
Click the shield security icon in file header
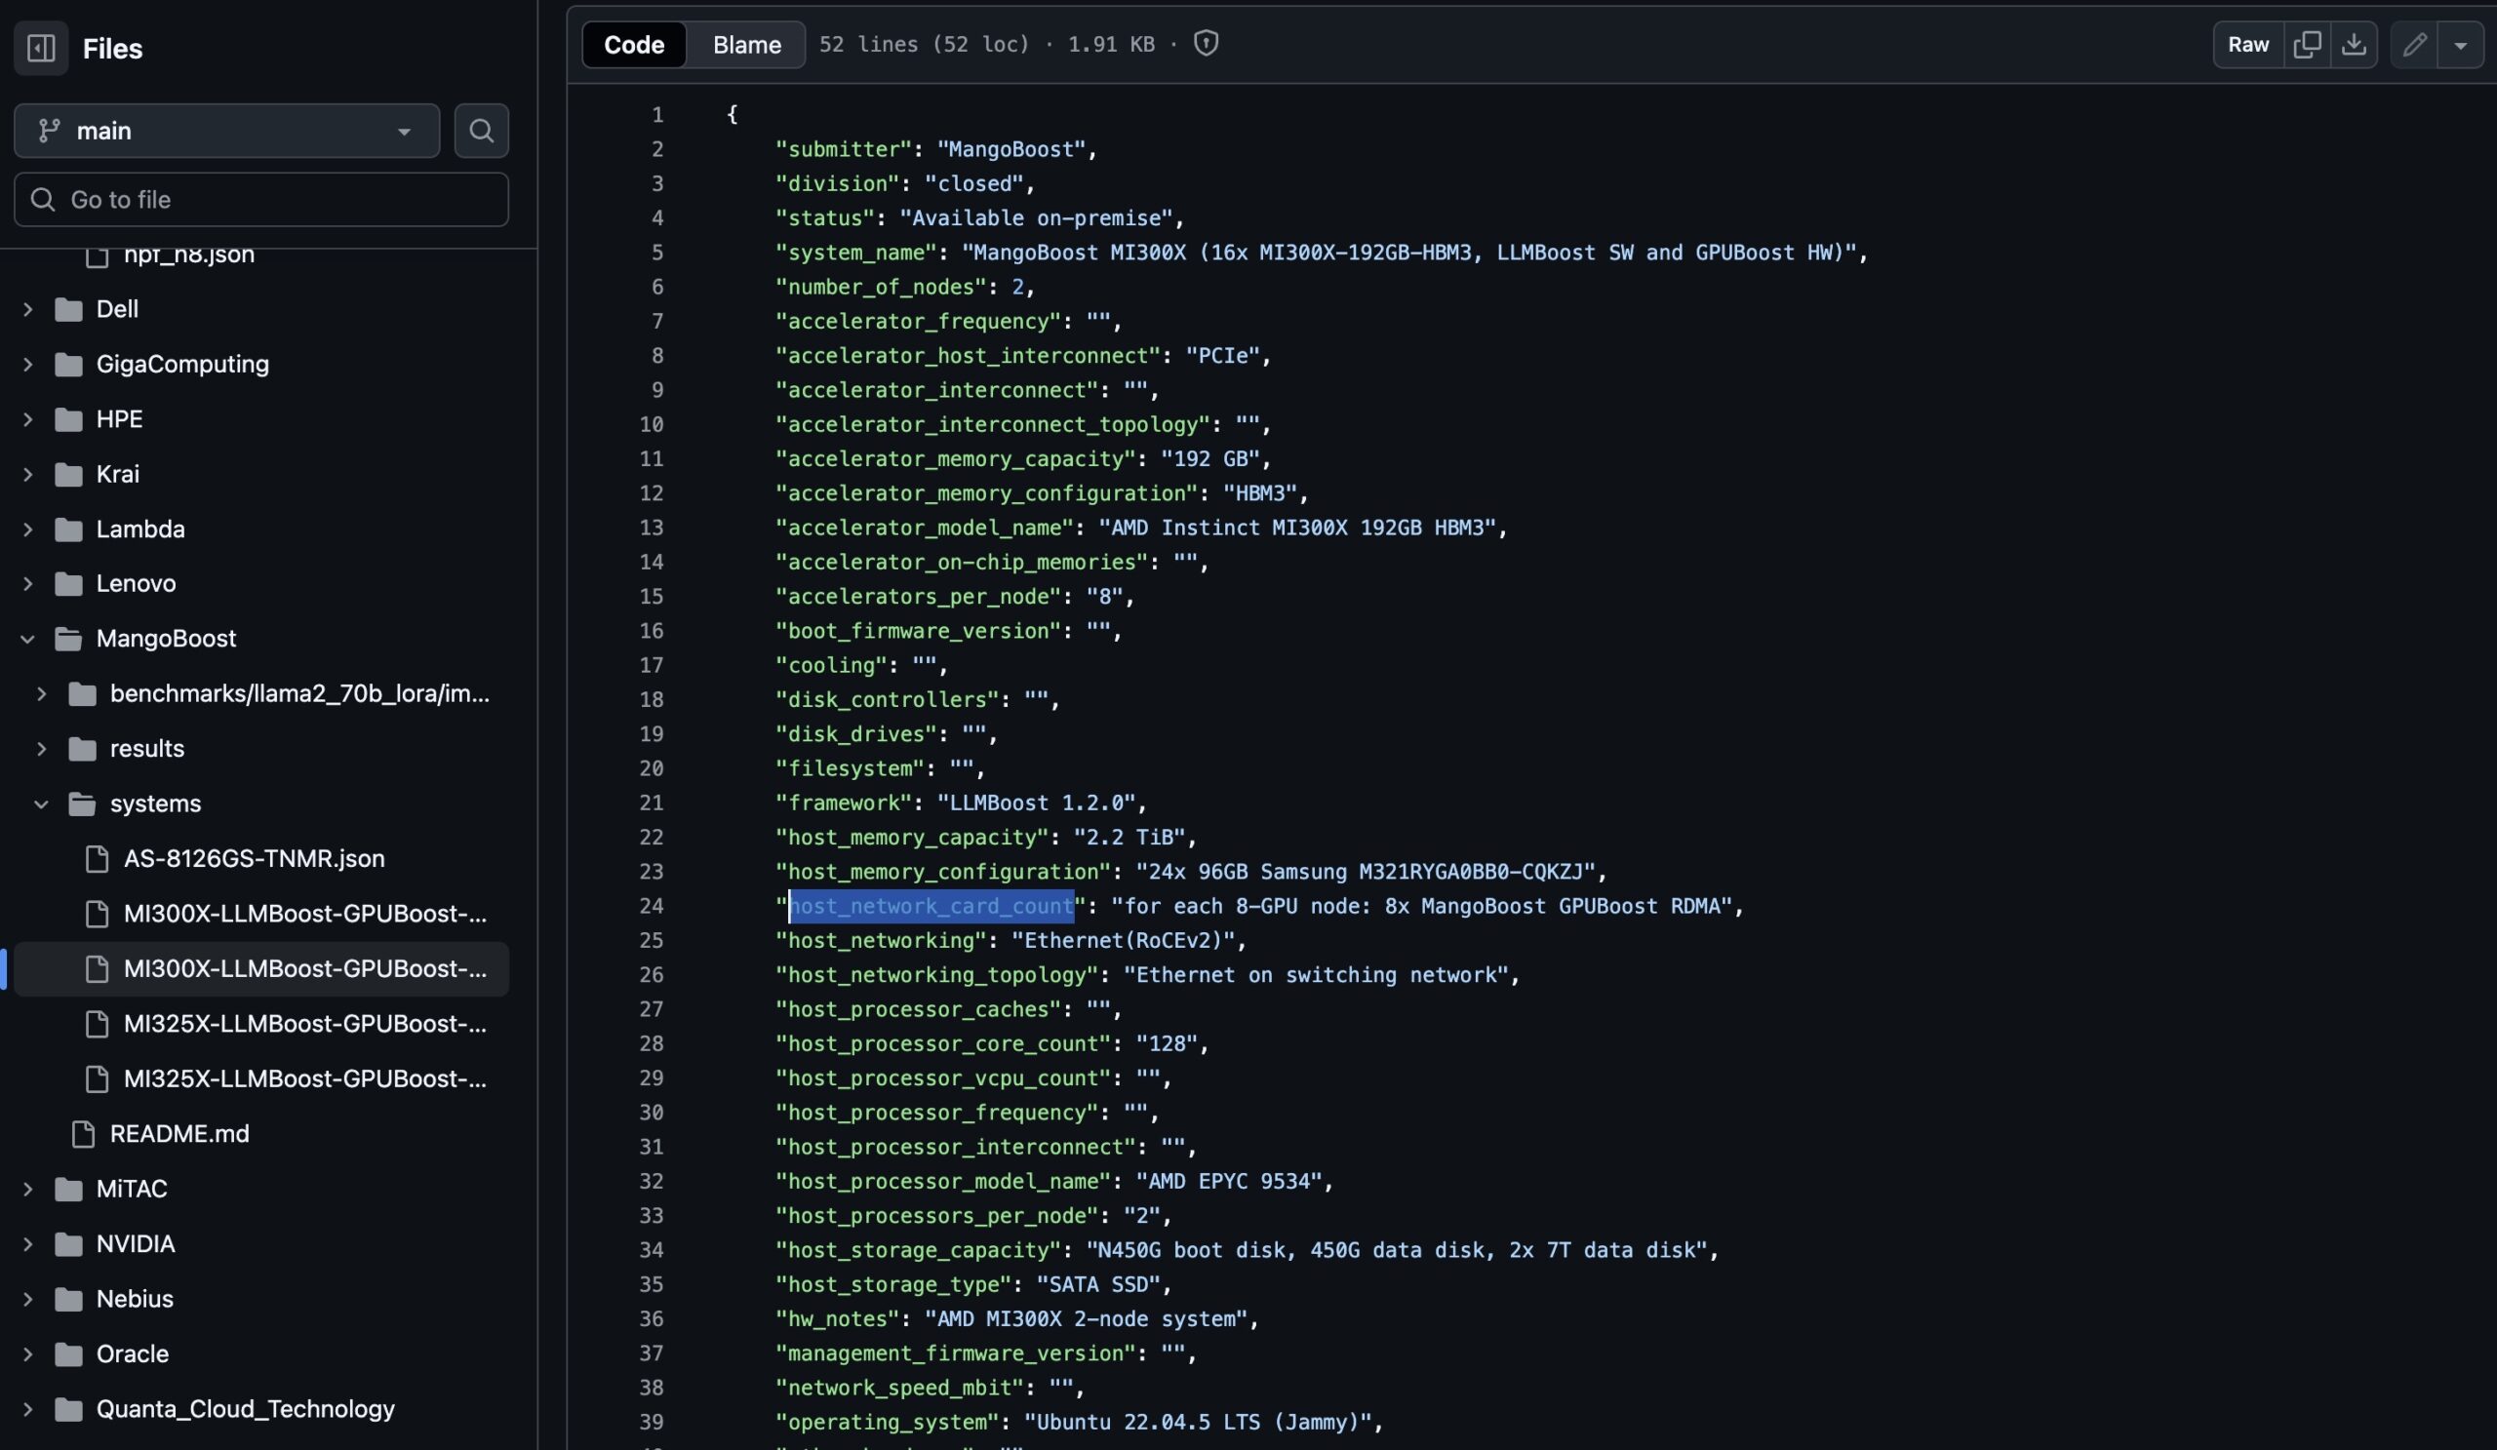pyautogui.click(x=1205, y=44)
